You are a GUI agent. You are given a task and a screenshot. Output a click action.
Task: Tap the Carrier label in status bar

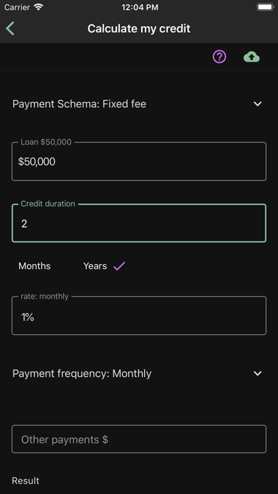pos(18,8)
